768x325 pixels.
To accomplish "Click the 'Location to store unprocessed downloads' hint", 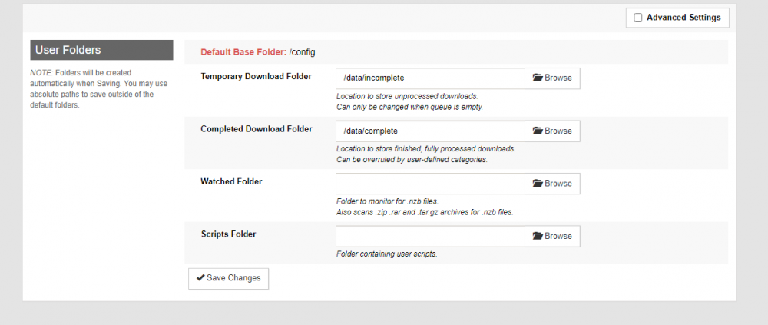I will 407,97.
